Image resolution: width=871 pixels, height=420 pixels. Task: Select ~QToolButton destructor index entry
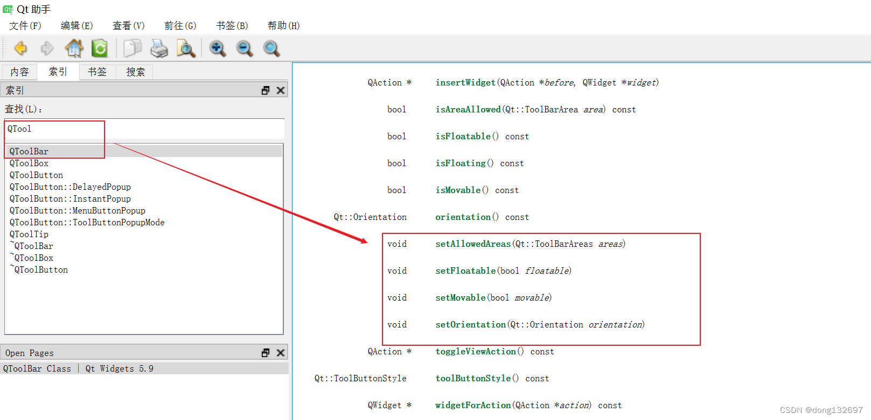39,270
